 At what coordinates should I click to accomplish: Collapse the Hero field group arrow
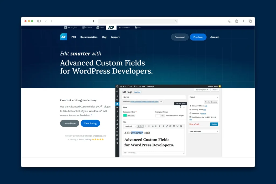click(184, 107)
